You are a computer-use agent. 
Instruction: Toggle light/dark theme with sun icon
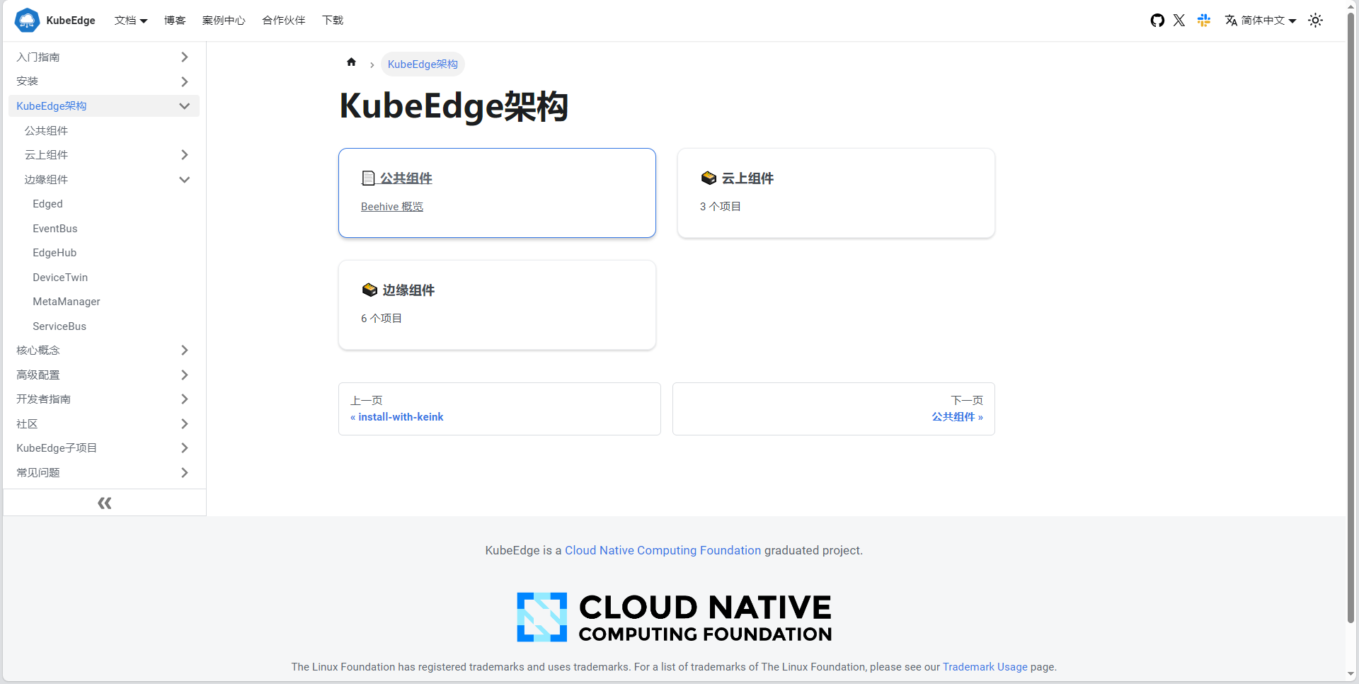[x=1315, y=20]
